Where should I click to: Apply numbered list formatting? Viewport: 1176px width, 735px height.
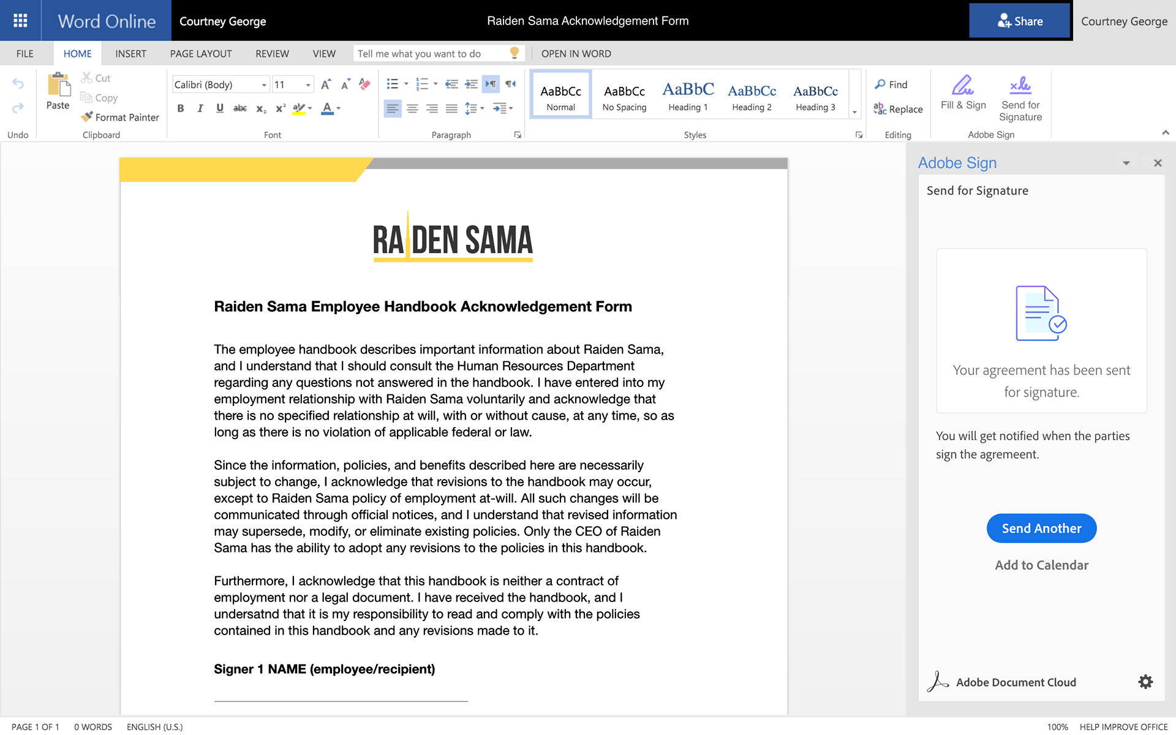(x=422, y=84)
